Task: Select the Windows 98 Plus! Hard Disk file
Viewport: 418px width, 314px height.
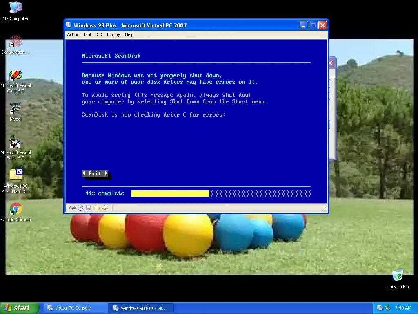Action: (x=16, y=181)
